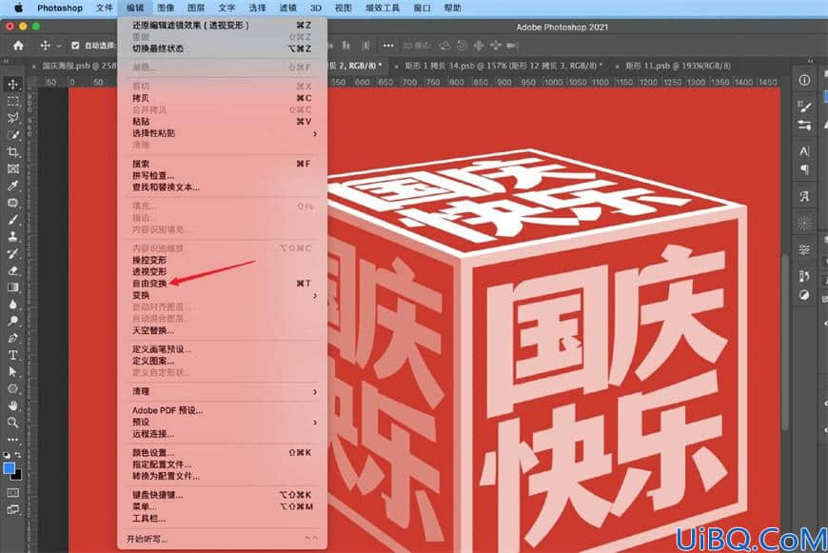Expand the 清理 submenu
Viewport: 828px width, 553px height.
click(223, 391)
